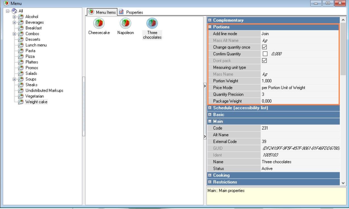Viewport: 349px width, 209px height.
Task: Click the Undistributed Markups folder icon
Action: click(21, 91)
